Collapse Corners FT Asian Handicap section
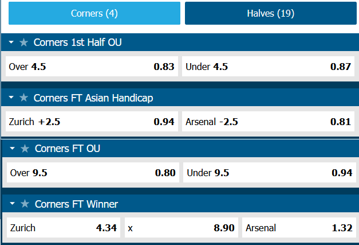 coord(11,98)
